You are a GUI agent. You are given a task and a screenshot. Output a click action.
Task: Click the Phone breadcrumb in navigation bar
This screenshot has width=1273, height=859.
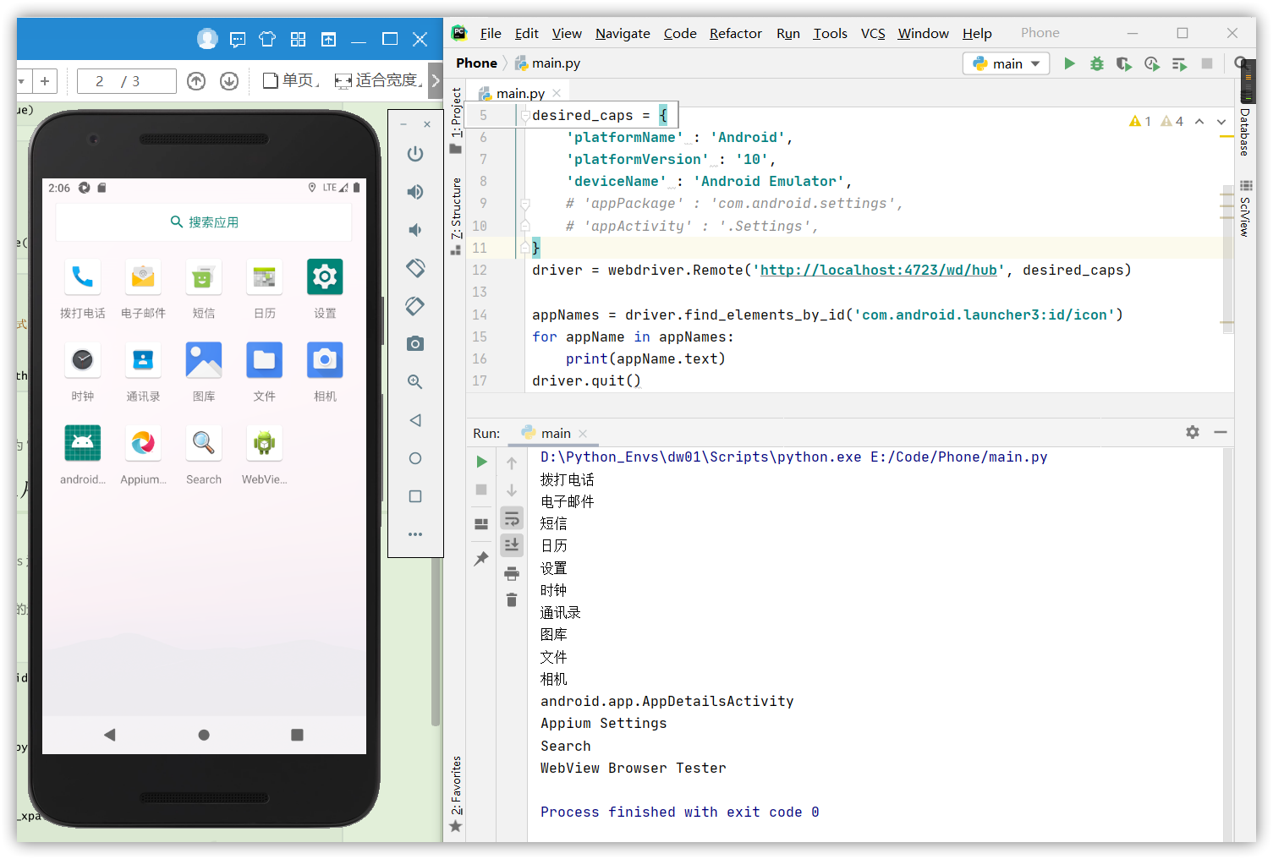pos(476,63)
